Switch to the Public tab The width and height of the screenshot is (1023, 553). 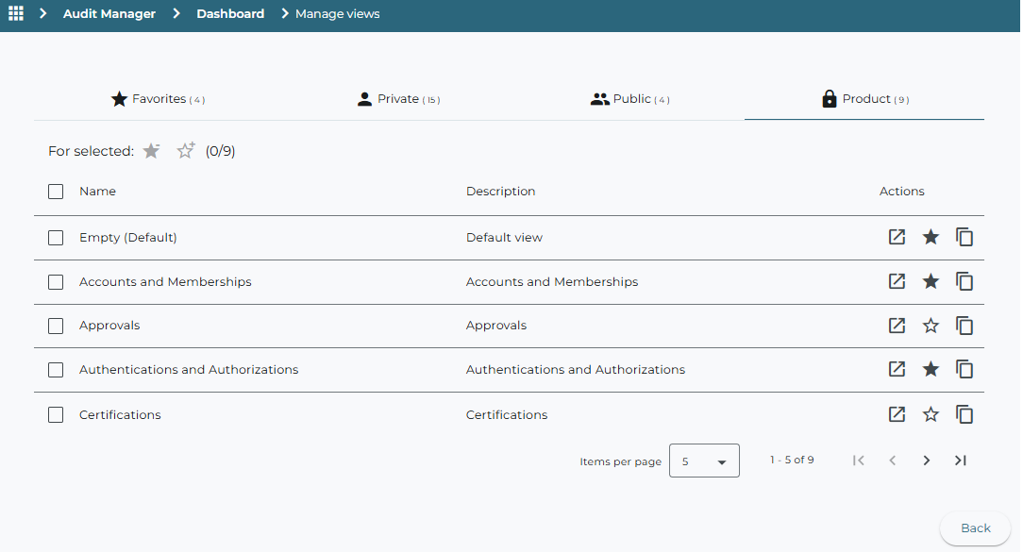click(630, 99)
